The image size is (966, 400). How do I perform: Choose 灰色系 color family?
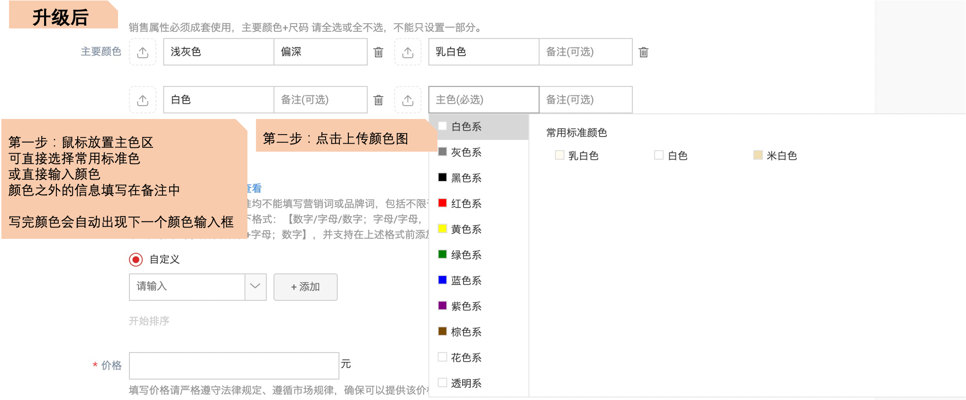[x=479, y=152]
